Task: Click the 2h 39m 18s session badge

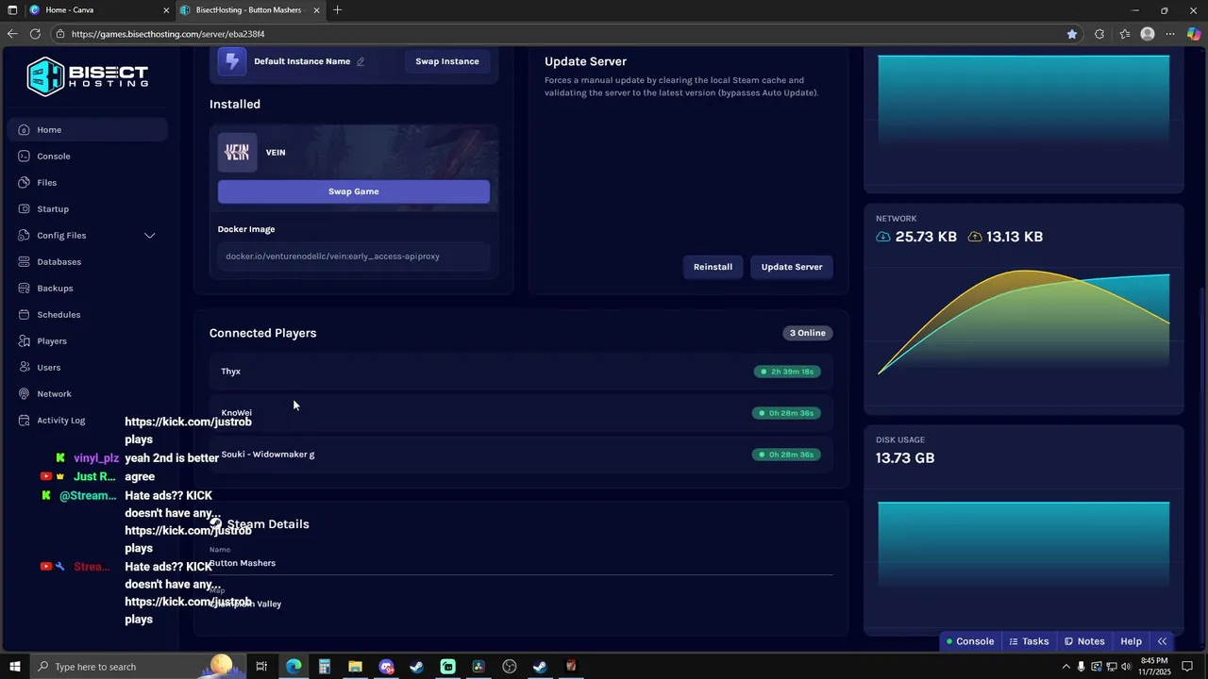Action: click(x=787, y=372)
